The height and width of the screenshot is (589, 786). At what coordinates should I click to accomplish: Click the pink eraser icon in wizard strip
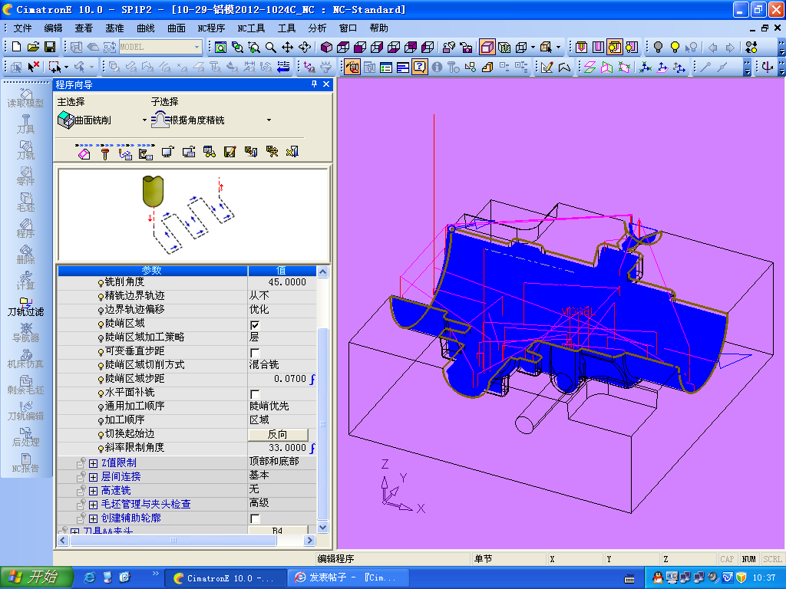tap(84, 153)
